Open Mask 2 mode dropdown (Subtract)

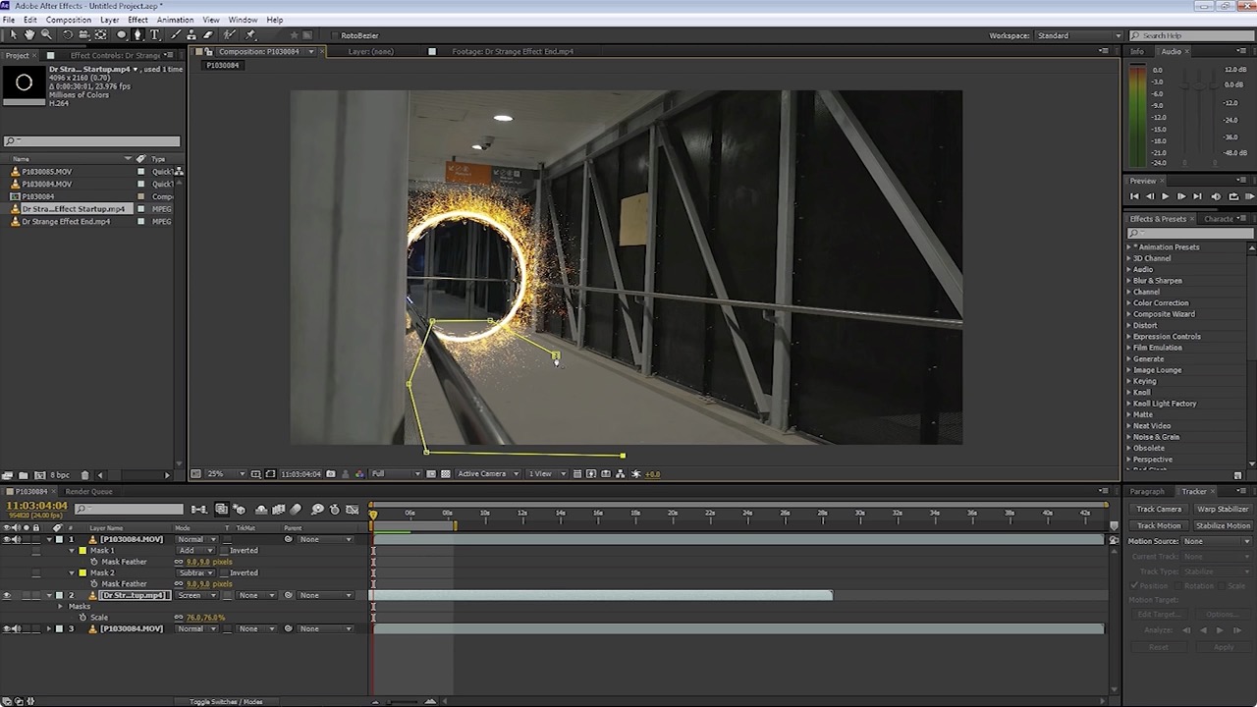(x=195, y=573)
